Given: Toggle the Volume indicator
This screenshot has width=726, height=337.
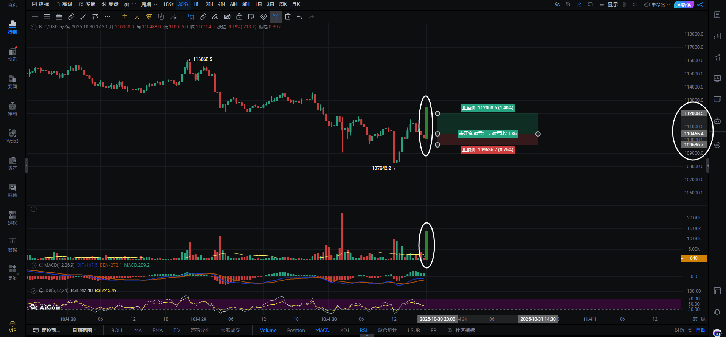Looking at the screenshot, I should pos(268,330).
